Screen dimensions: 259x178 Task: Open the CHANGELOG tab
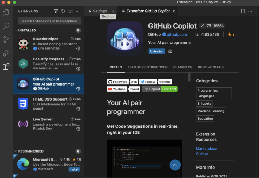[183, 67]
